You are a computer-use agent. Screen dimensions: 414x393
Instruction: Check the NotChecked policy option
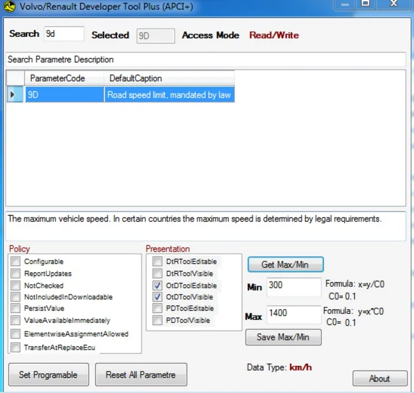(15, 285)
